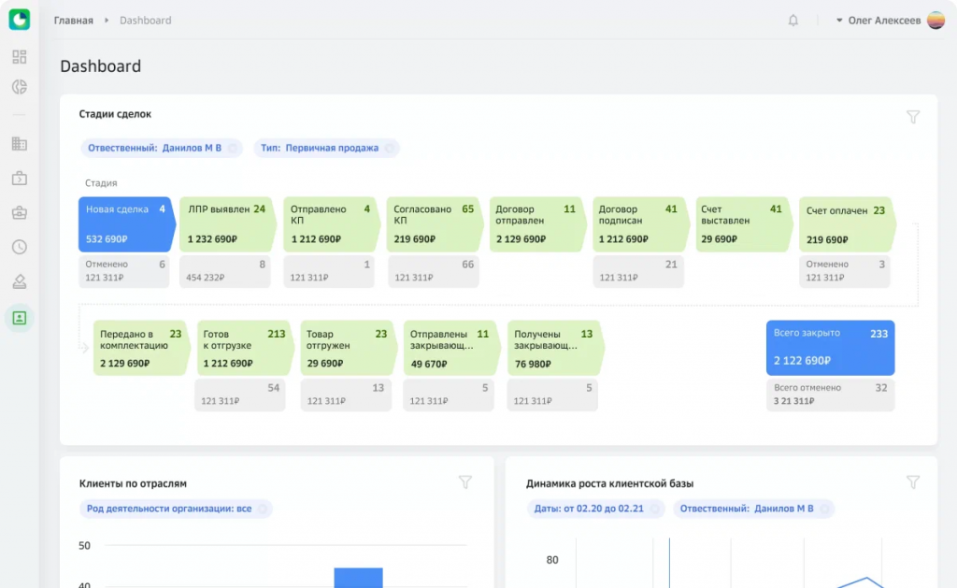Open notifications bell icon

pos(793,21)
